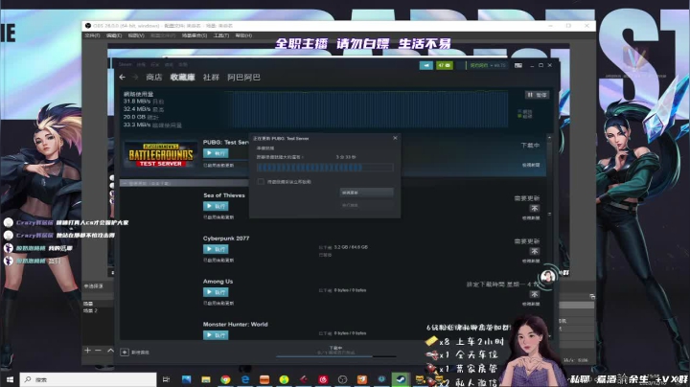
Task: Open File Explorer from the taskbar
Action: [206, 379]
